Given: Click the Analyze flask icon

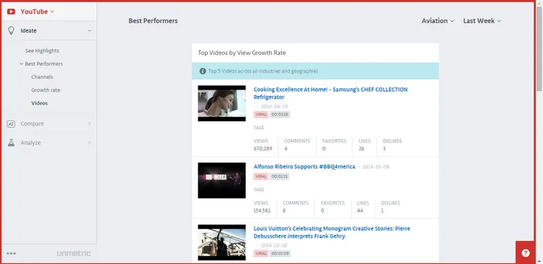Looking at the screenshot, I should (x=11, y=143).
